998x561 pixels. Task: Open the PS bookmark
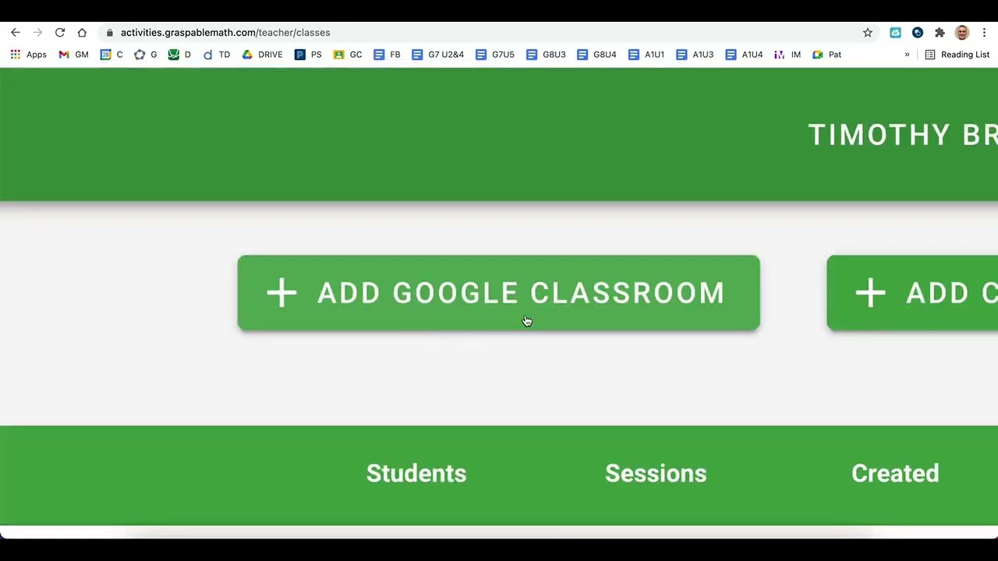pyautogui.click(x=308, y=55)
